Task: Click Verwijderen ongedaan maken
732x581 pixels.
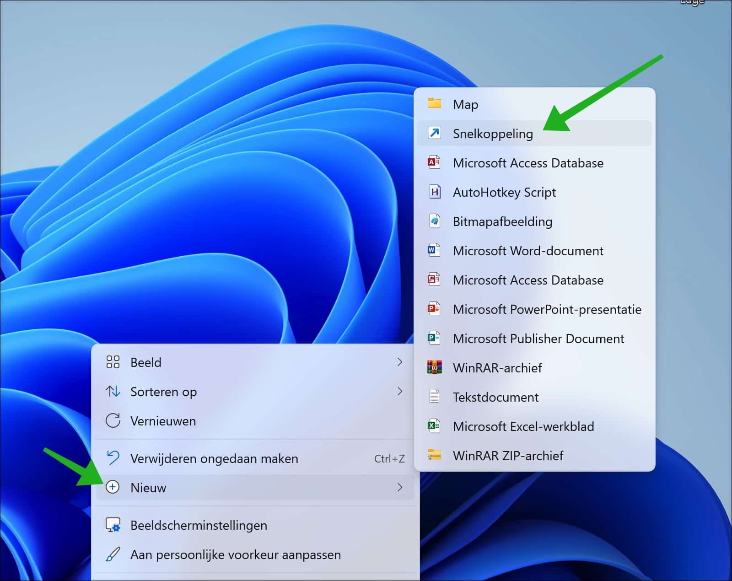Action: click(214, 458)
